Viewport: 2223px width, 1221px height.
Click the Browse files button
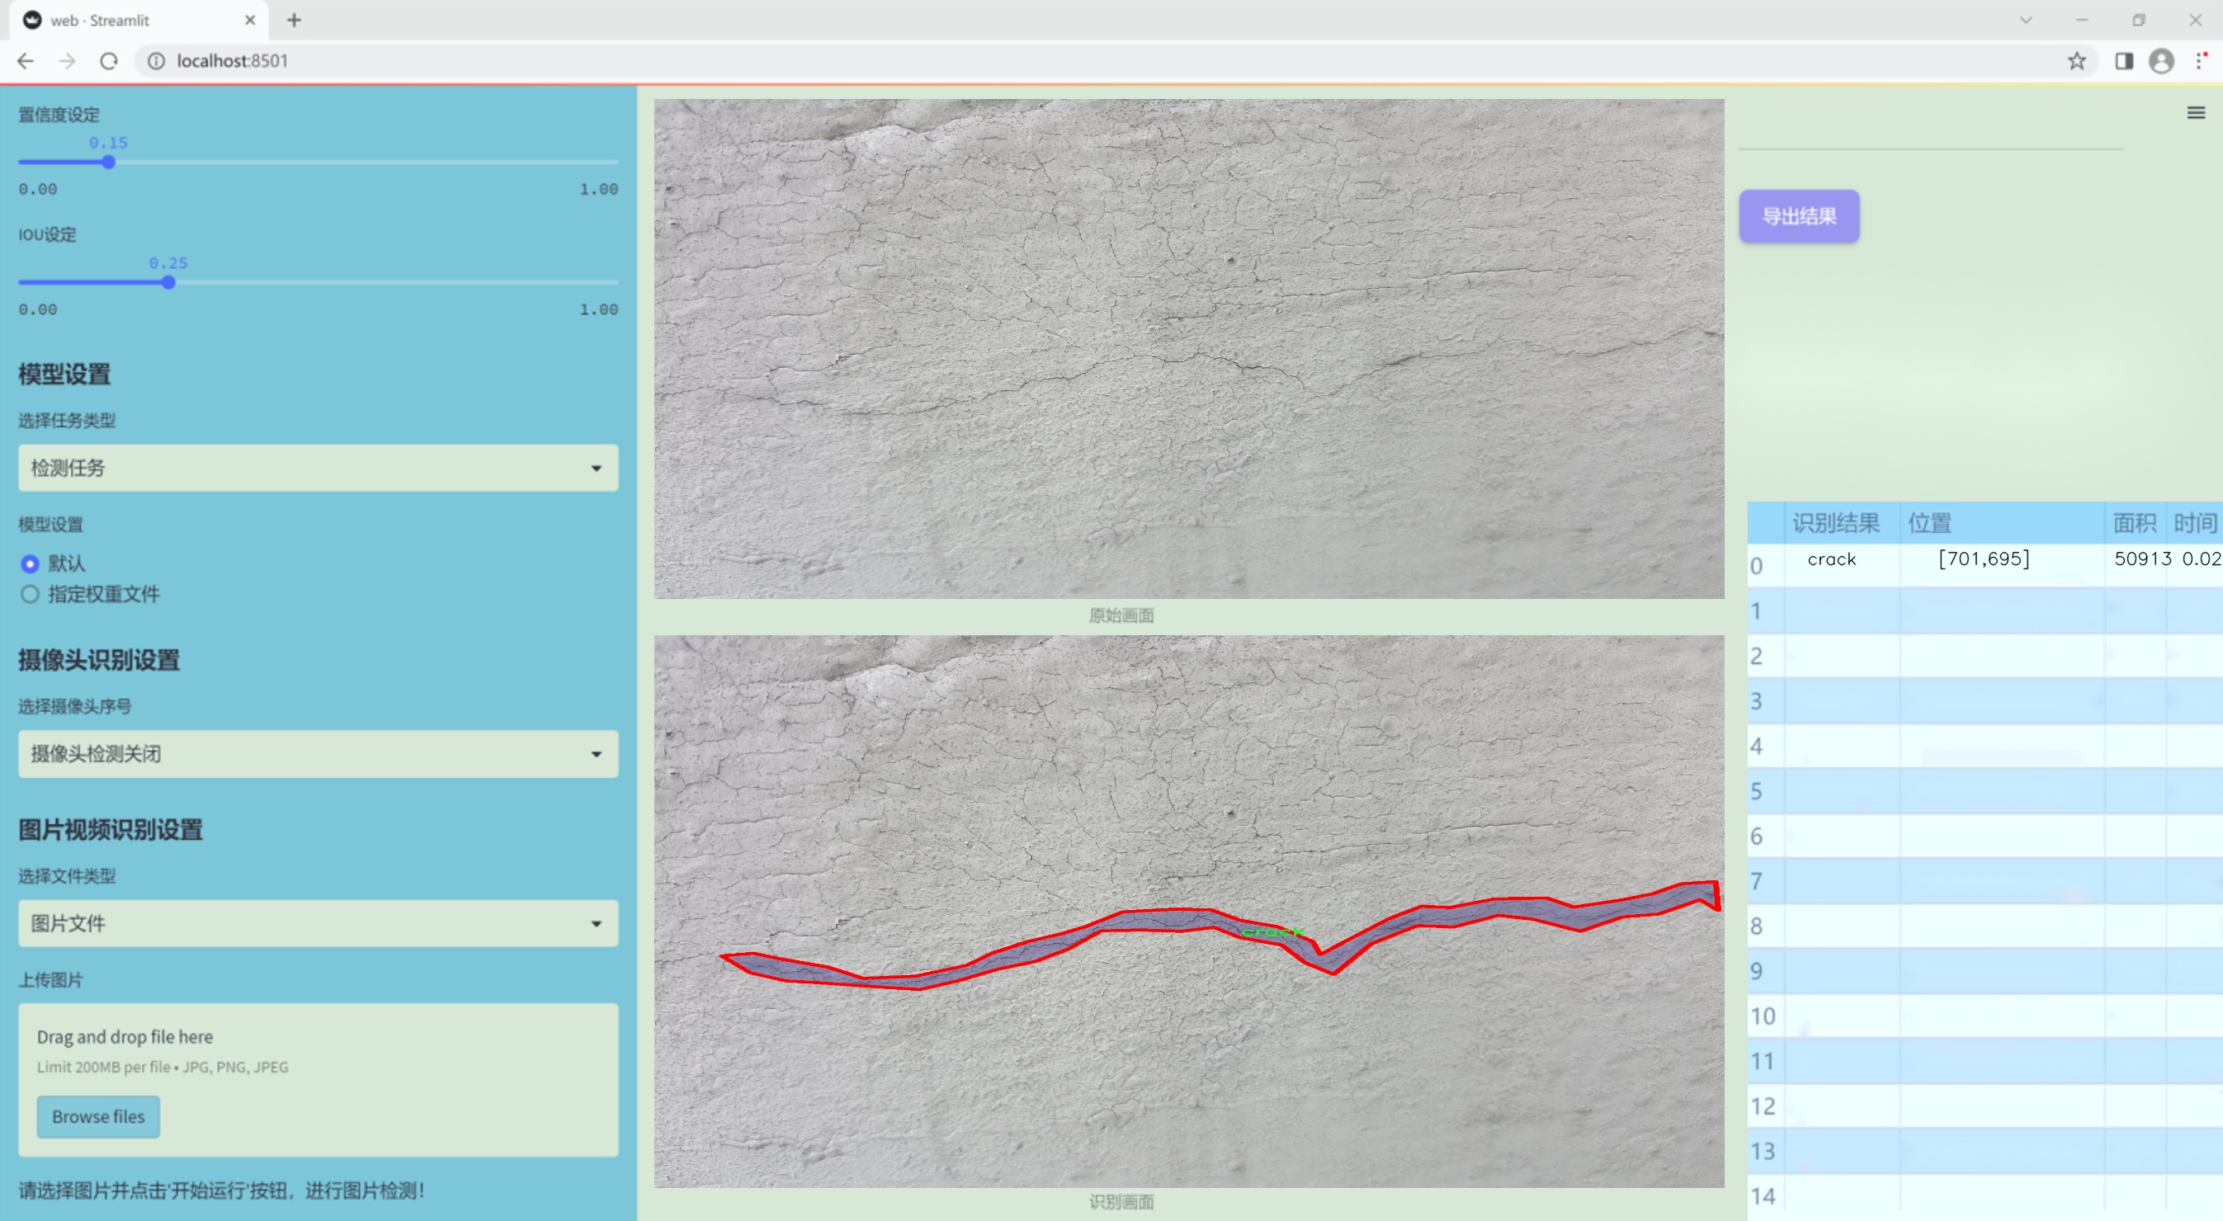point(98,1115)
